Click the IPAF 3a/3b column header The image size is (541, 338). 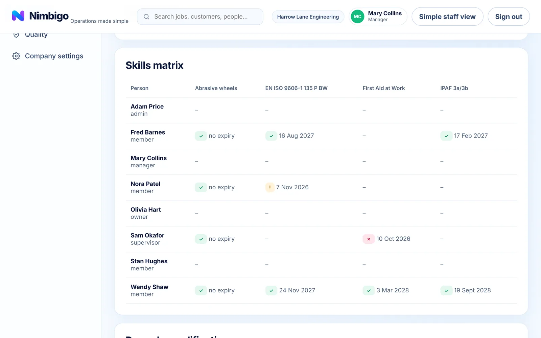click(x=454, y=88)
